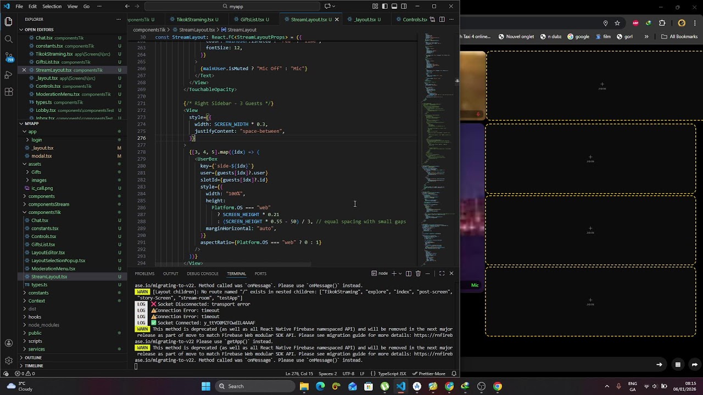Image resolution: width=703 pixels, height=395 pixels.
Task: Open the Accounts icon in activity bar
Action: [8, 343]
